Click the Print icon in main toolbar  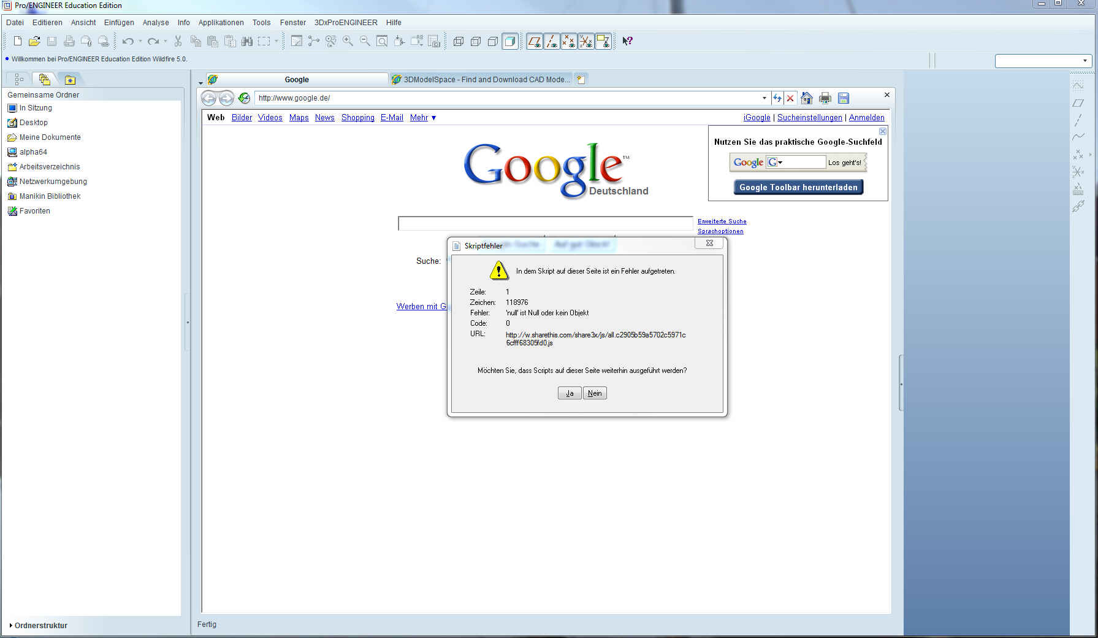(x=69, y=41)
